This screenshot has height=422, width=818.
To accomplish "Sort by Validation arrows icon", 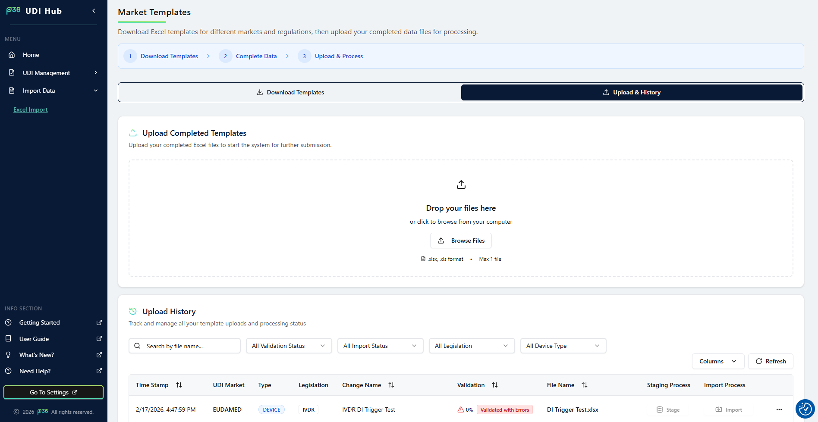I will tap(495, 385).
